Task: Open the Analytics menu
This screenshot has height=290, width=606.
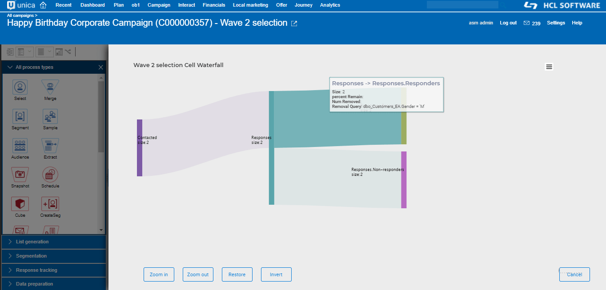Action: pos(330,5)
